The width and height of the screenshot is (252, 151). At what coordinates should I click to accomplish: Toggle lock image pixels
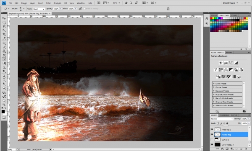tap(221, 123)
